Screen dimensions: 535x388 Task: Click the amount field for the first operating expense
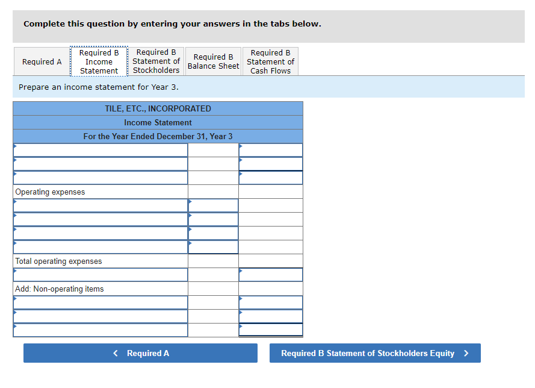213,205
